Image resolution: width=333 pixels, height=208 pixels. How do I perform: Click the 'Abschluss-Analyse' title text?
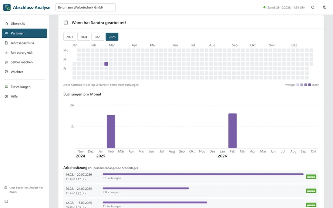pyautogui.click(x=32, y=7)
